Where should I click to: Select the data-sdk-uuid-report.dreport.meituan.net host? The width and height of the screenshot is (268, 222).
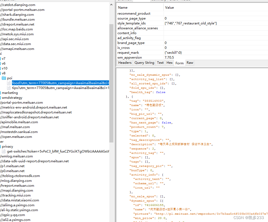[x=34, y=161]
